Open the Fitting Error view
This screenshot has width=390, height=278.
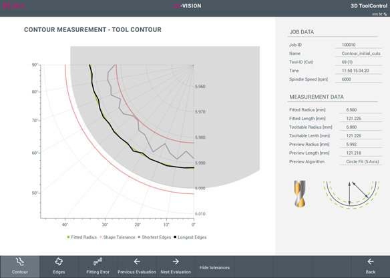click(97, 267)
